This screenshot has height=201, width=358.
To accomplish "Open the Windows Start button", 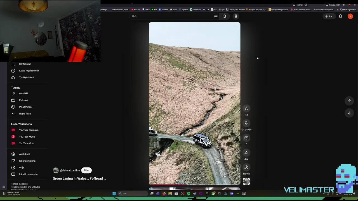I will [114, 193].
